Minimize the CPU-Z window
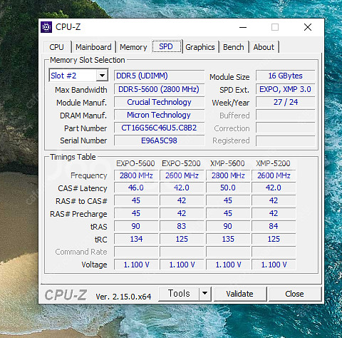Viewport: 342px width, 338px height. [x=243, y=27]
